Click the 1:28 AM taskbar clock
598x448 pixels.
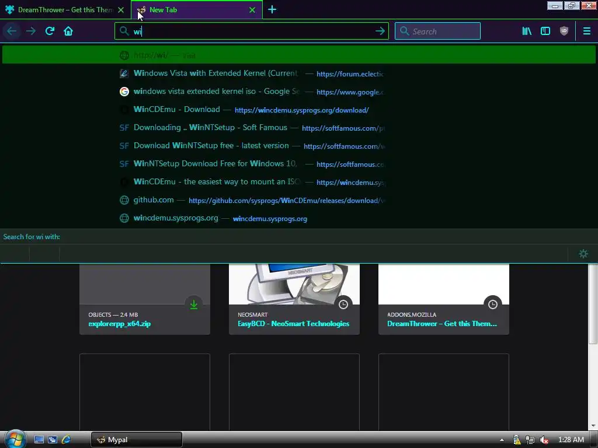click(x=571, y=440)
